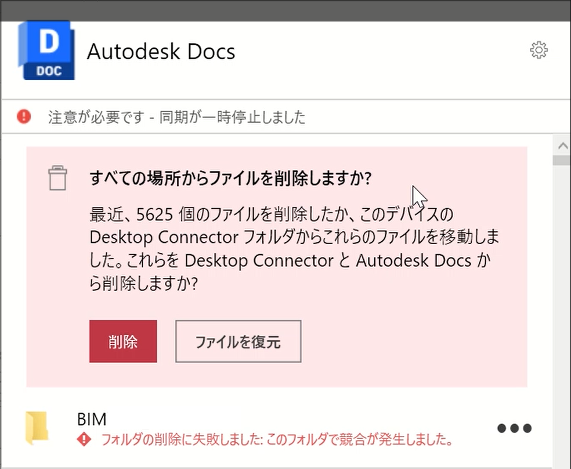Click the sync paused notification bar
571x469 pixels.
[285, 117]
